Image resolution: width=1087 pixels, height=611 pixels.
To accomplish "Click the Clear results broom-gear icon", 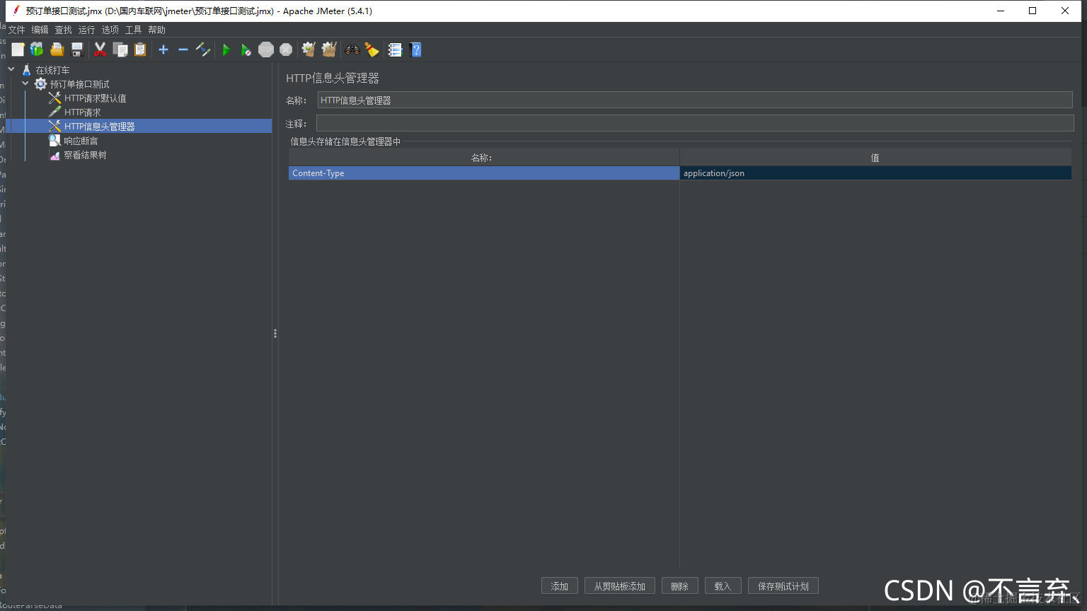I will click(x=309, y=50).
